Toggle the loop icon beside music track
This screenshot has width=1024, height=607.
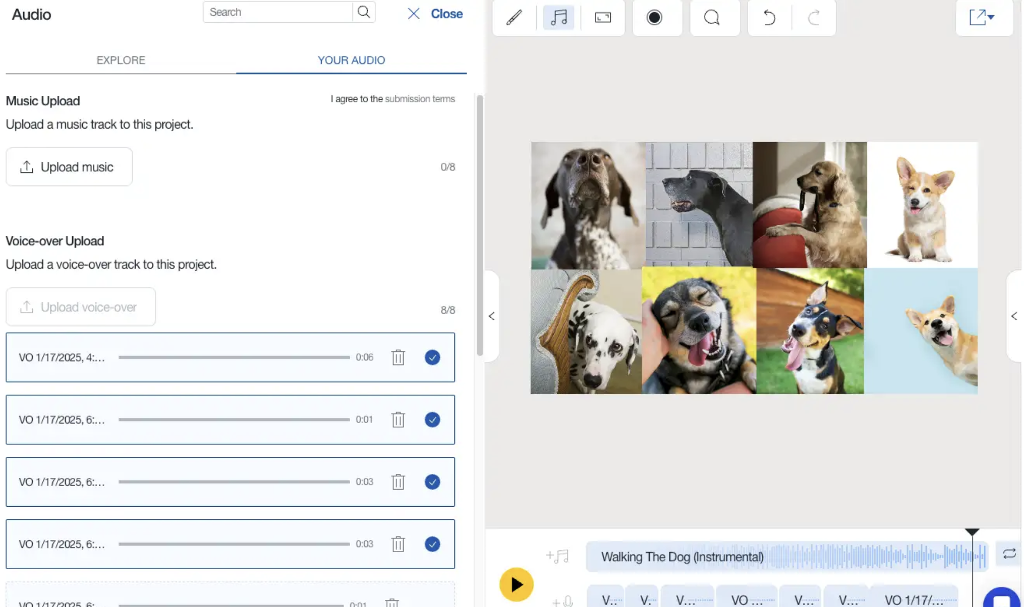1009,554
